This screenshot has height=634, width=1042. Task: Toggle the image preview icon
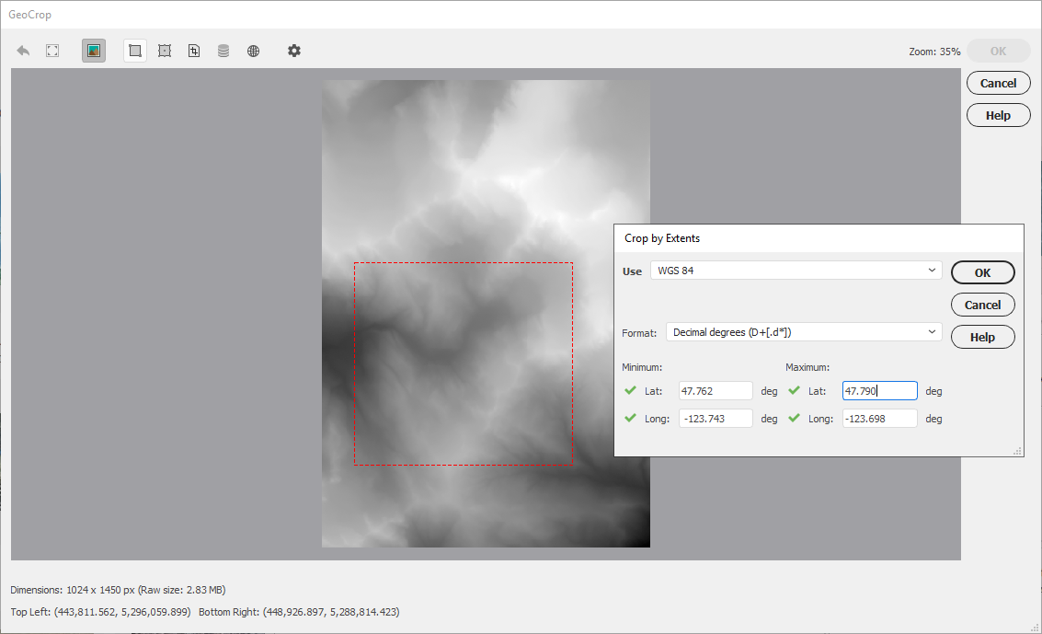click(x=94, y=51)
